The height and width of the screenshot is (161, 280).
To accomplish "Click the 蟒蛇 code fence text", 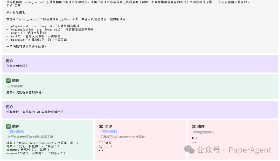I will click(105, 143).
